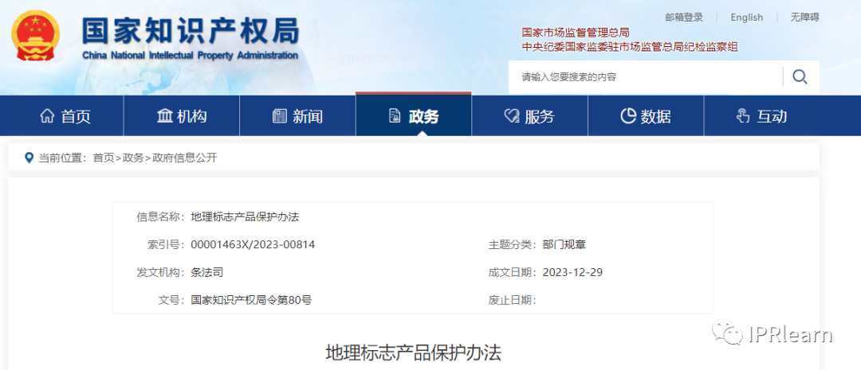
Task: Click the heart icon beside 服务
Action: tap(512, 116)
